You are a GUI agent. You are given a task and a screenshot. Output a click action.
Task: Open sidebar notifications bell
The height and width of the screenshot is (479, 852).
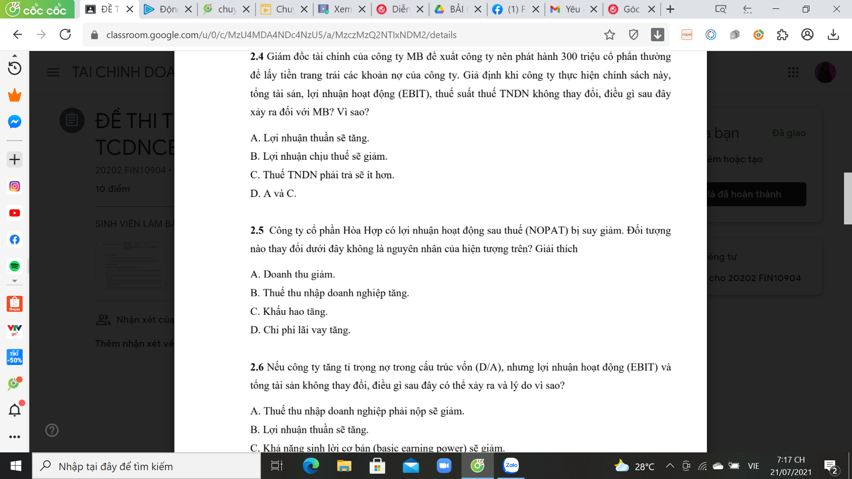tap(15, 410)
